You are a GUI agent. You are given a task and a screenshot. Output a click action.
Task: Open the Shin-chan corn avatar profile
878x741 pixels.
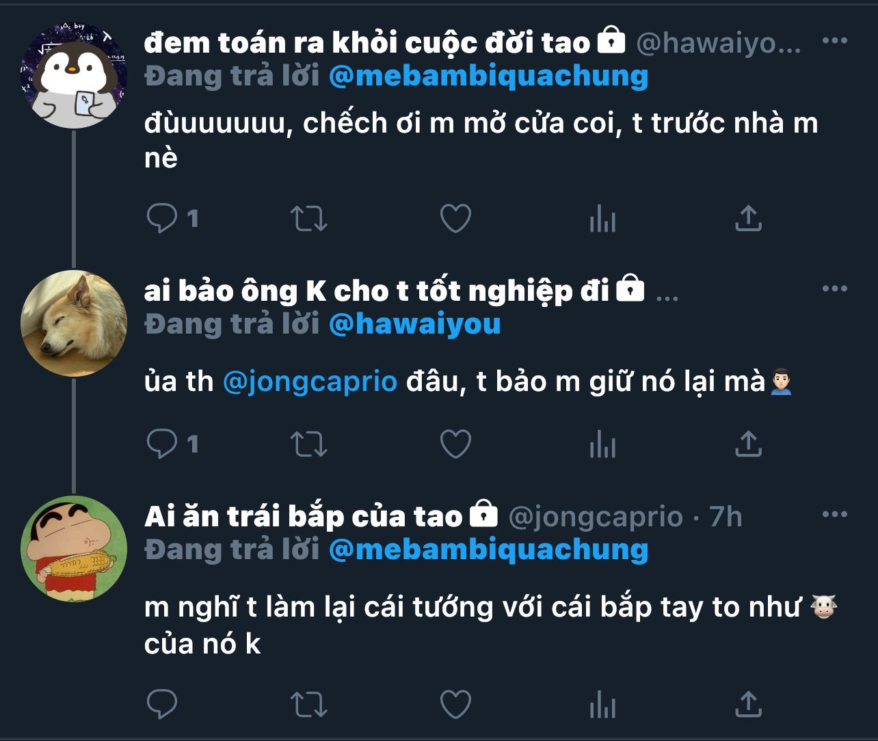tap(74, 549)
